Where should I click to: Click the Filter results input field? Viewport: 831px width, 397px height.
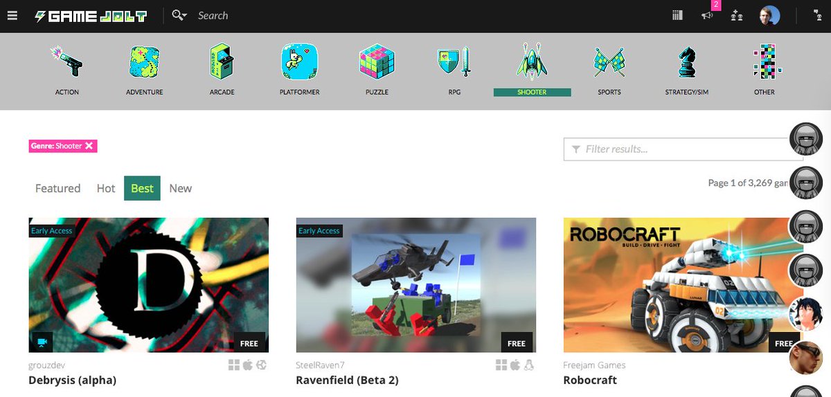pos(683,149)
